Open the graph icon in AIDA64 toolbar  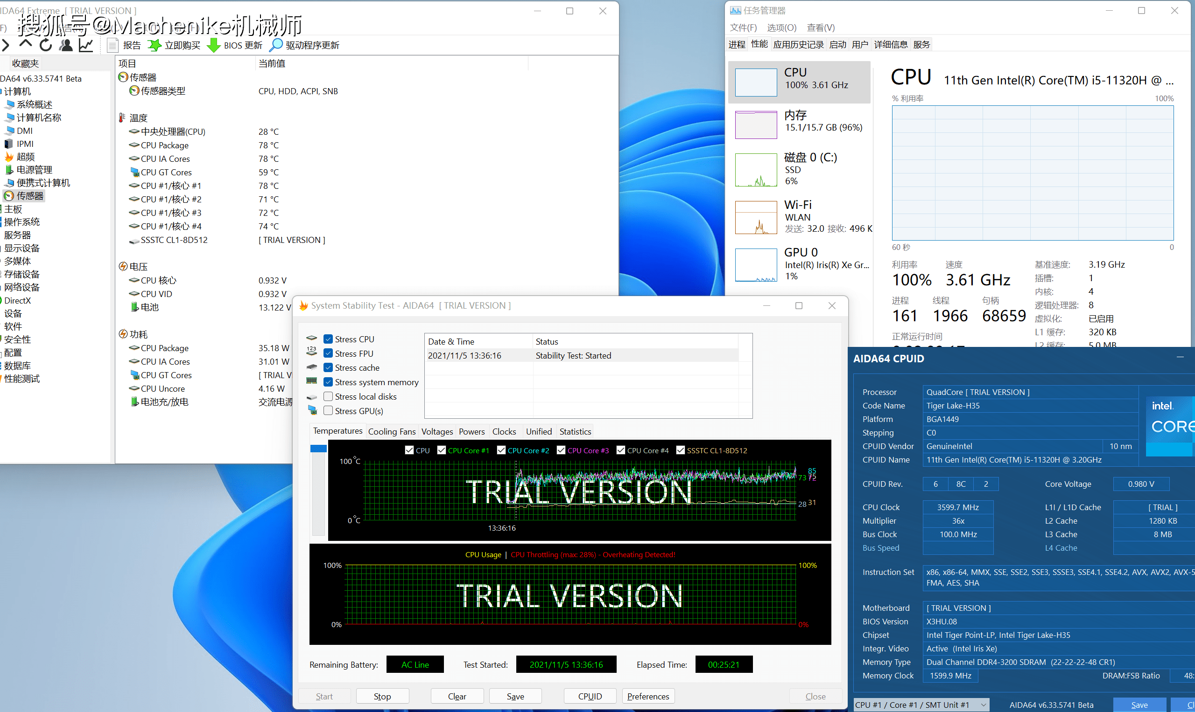pos(86,45)
